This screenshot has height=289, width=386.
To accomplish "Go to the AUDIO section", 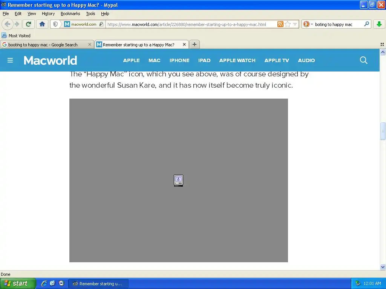I will (x=306, y=61).
